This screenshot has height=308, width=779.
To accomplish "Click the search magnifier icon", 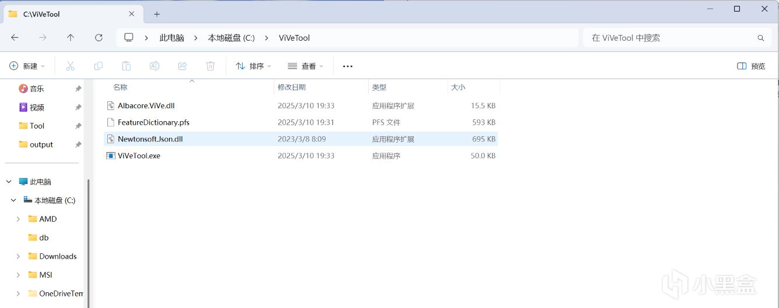I will click(761, 38).
